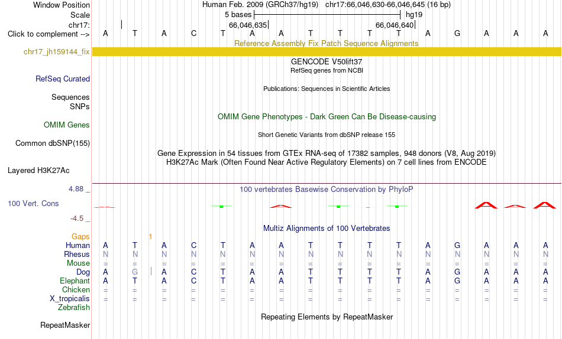This screenshot has width=562, height=339.
Task: Click position marker 66,046,640
Action: [x=395, y=25]
